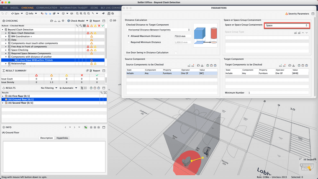The image size is (318, 179).
Task: Click the zoom-out magnifier icon
Action: click(85, 13)
